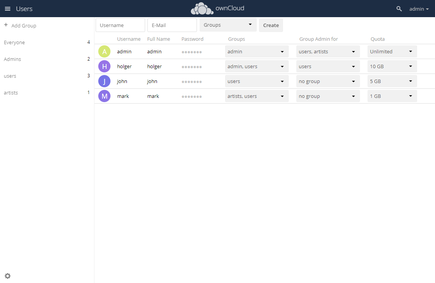Click john's J avatar

[104, 81]
